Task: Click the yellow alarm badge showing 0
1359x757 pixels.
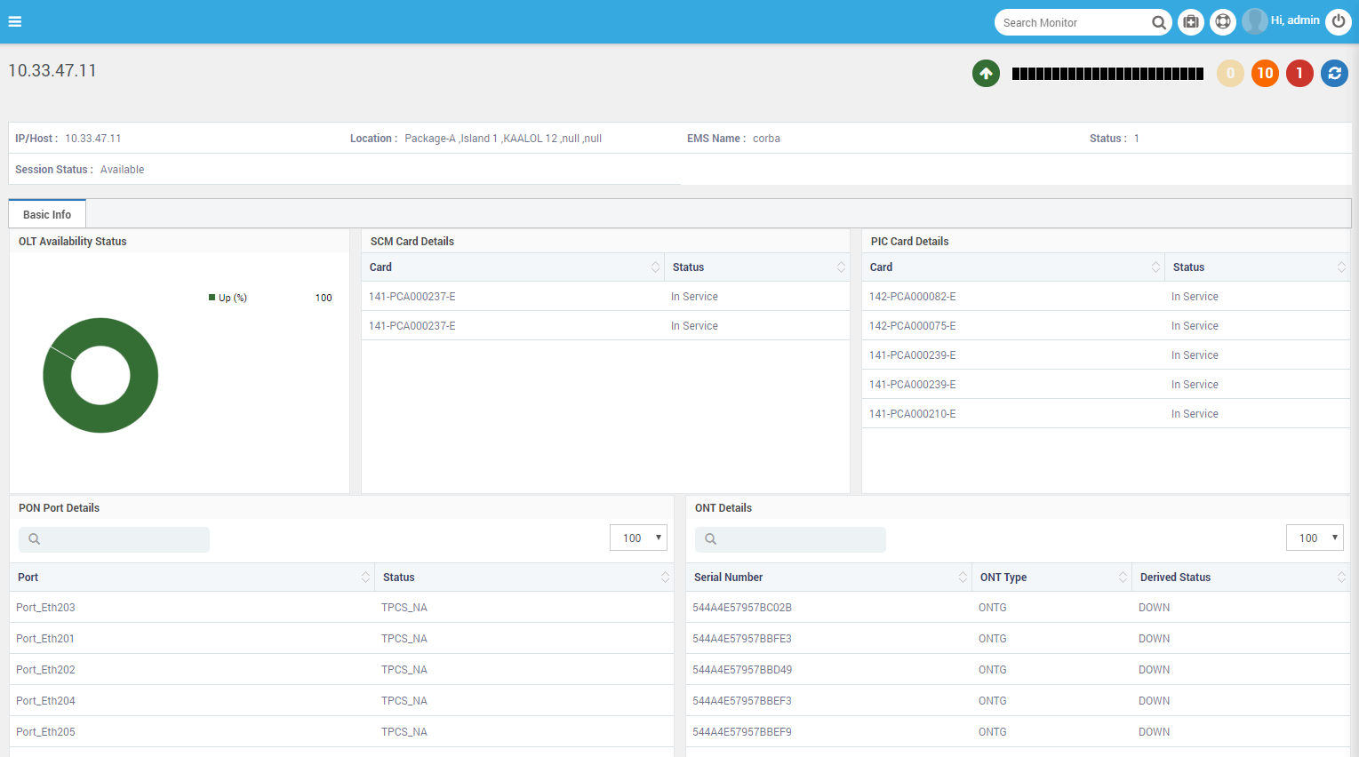Action: coord(1230,73)
